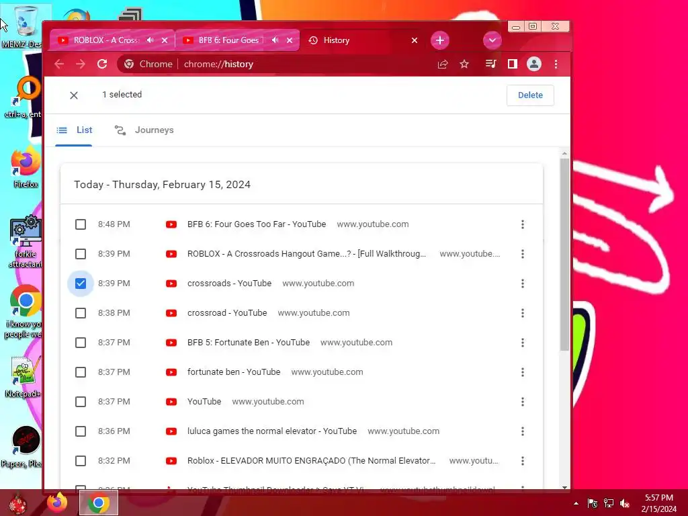Open ROBLOX - A Crossroads Hangout Game link
Viewport: 688px width, 516px height.
[306, 254]
